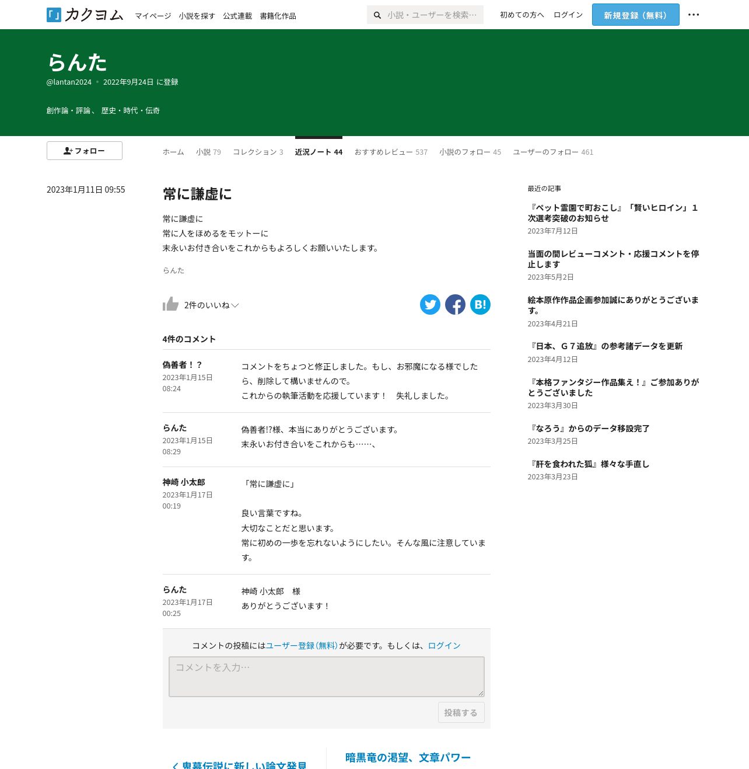
Task: Click the フォロー button
Action: [x=85, y=151]
